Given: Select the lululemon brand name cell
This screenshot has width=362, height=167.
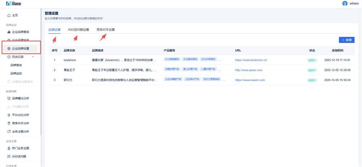Looking at the screenshot, I should click(70, 60).
